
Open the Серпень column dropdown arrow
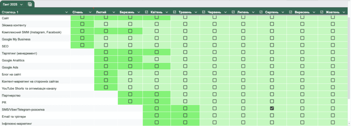(283, 12)
